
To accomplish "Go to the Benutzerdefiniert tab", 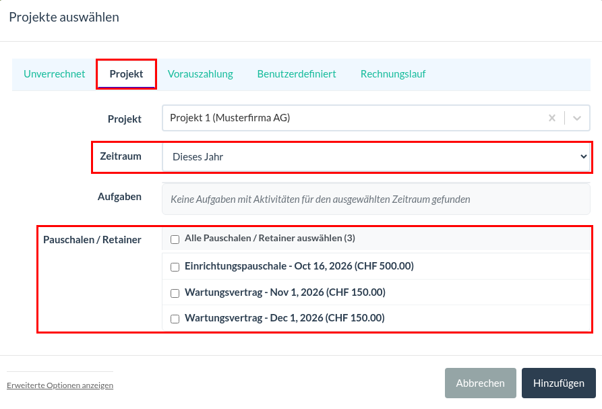I will tap(297, 74).
